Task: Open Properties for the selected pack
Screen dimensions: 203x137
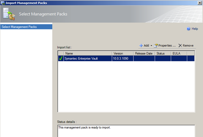Action: 165,45
